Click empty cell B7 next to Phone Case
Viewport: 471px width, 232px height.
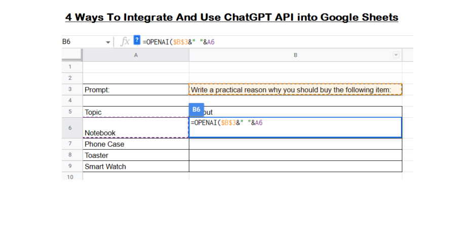tap(296, 144)
